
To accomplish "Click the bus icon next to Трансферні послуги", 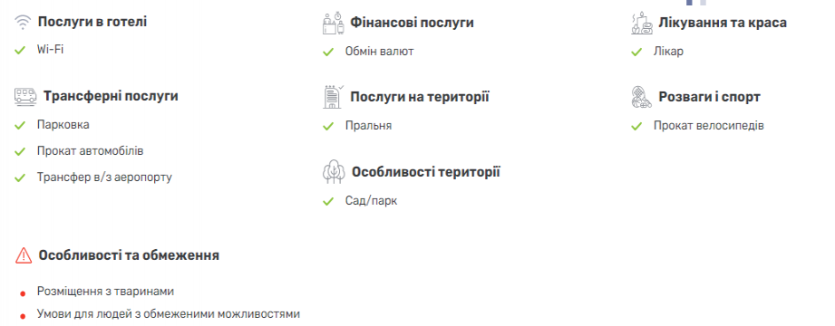I will click(x=25, y=96).
